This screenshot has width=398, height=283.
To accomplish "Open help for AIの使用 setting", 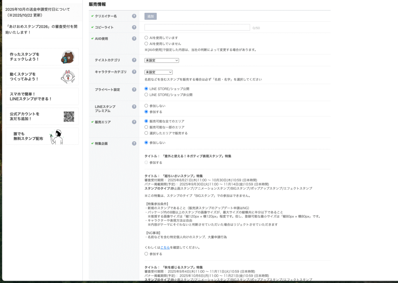I will (x=134, y=38).
